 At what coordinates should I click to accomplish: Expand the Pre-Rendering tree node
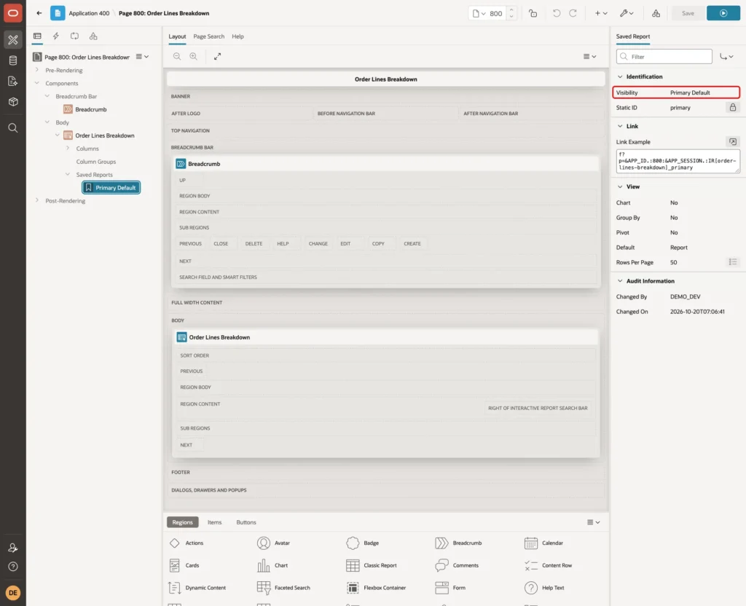tap(37, 70)
